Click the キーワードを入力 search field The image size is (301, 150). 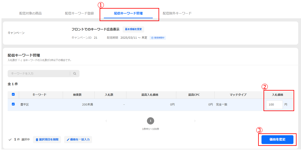click(x=39, y=74)
